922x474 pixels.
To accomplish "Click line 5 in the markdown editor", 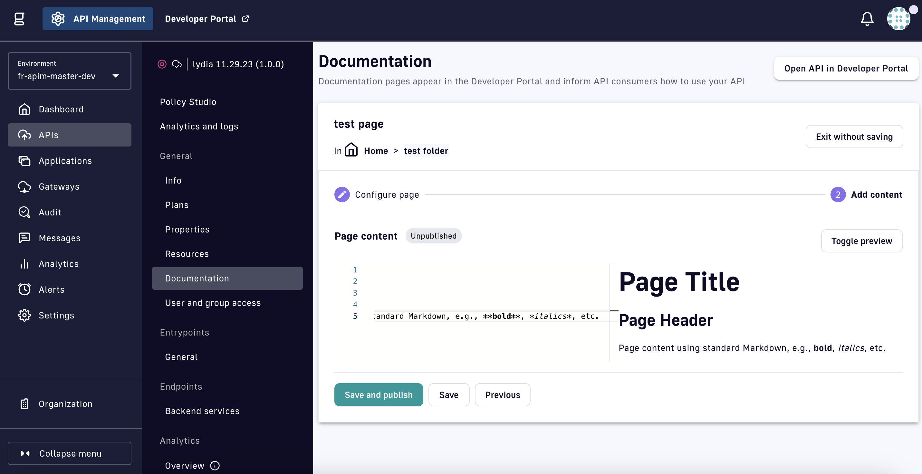I will pyautogui.click(x=486, y=316).
